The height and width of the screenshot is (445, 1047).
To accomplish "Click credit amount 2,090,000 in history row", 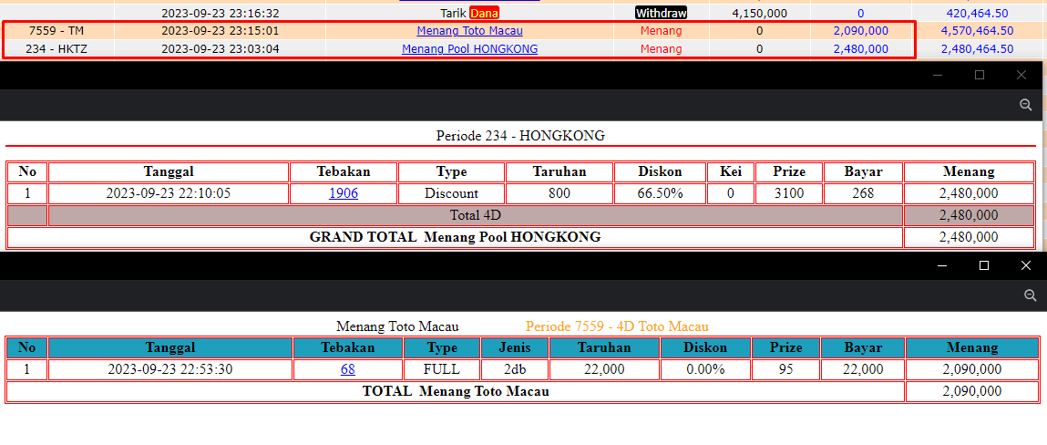I will coord(861,31).
